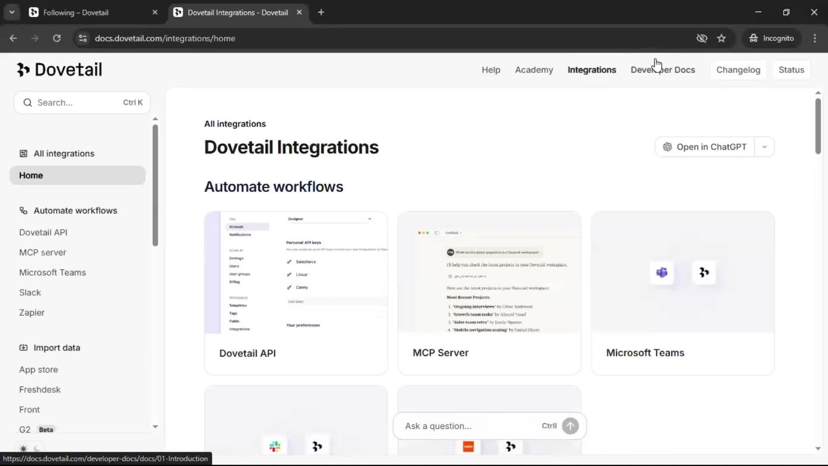Open Slack in the sidebar

30,293
